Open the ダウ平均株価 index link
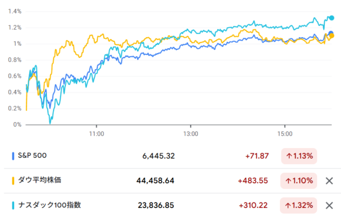This screenshot has width=341, height=216. click(39, 180)
